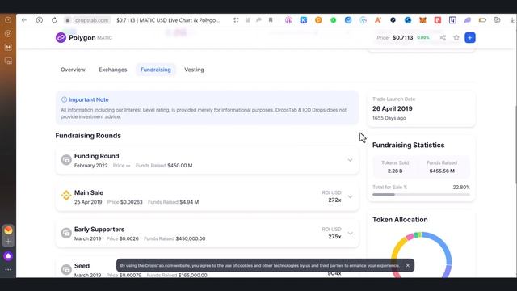
Task: Open downloads with the arrow icon
Action: coord(511,20)
